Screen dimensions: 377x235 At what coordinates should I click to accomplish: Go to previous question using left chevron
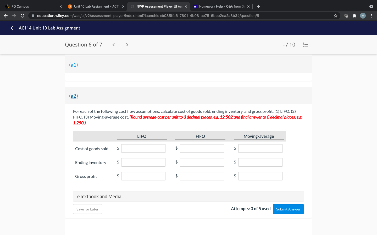[x=113, y=44]
